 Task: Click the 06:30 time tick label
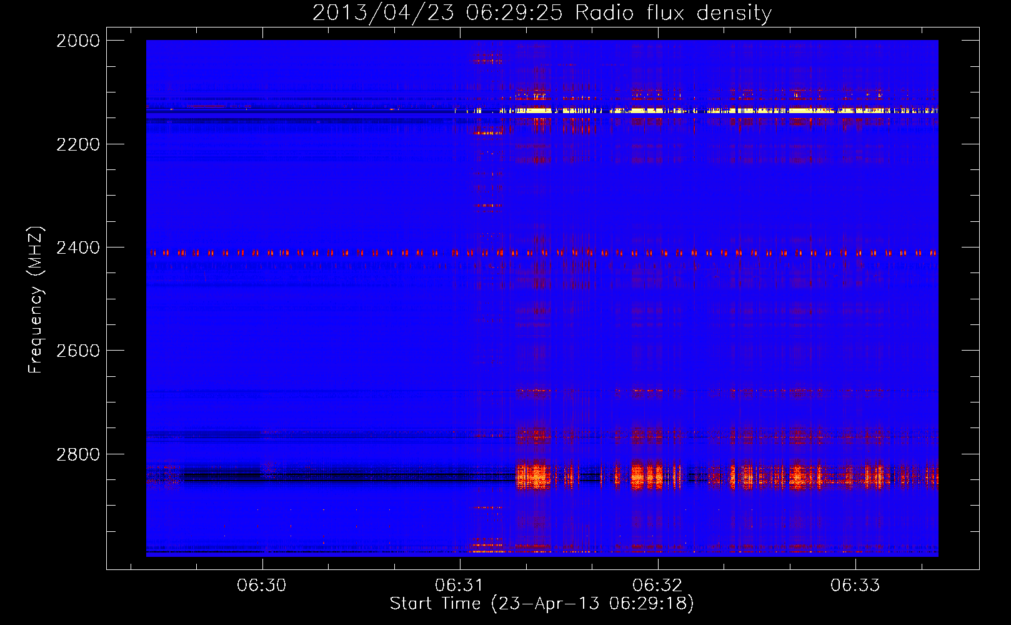[x=262, y=585]
